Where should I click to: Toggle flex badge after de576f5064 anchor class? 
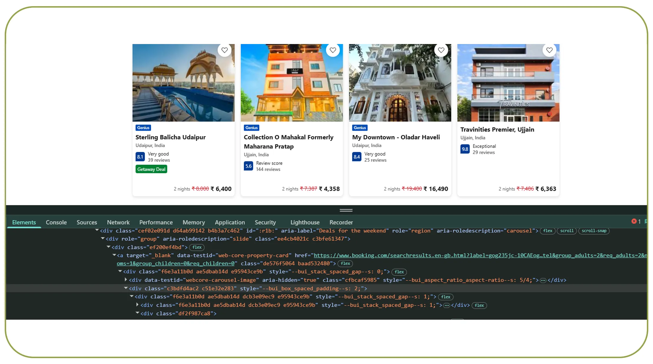click(x=345, y=264)
